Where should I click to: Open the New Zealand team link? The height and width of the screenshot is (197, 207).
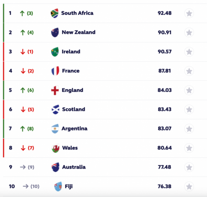tap(78, 32)
